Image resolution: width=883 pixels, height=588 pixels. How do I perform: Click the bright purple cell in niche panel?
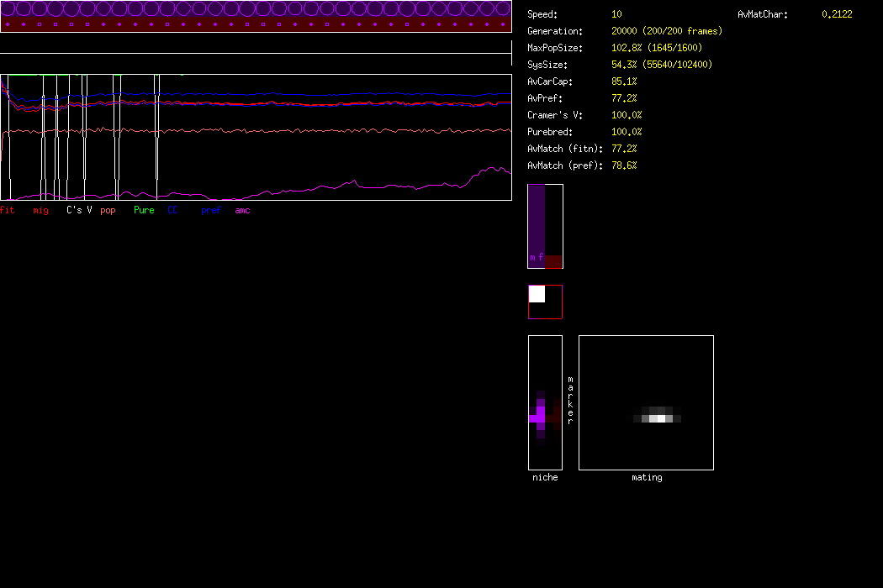click(x=538, y=417)
